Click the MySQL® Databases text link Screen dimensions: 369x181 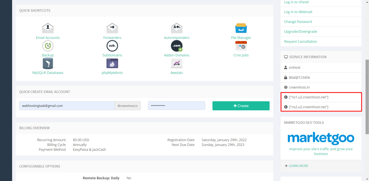(48, 73)
